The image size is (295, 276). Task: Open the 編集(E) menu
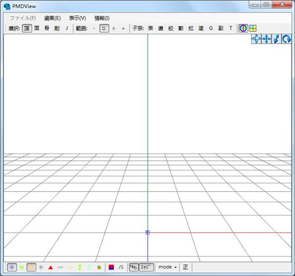click(x=52, y=18)
